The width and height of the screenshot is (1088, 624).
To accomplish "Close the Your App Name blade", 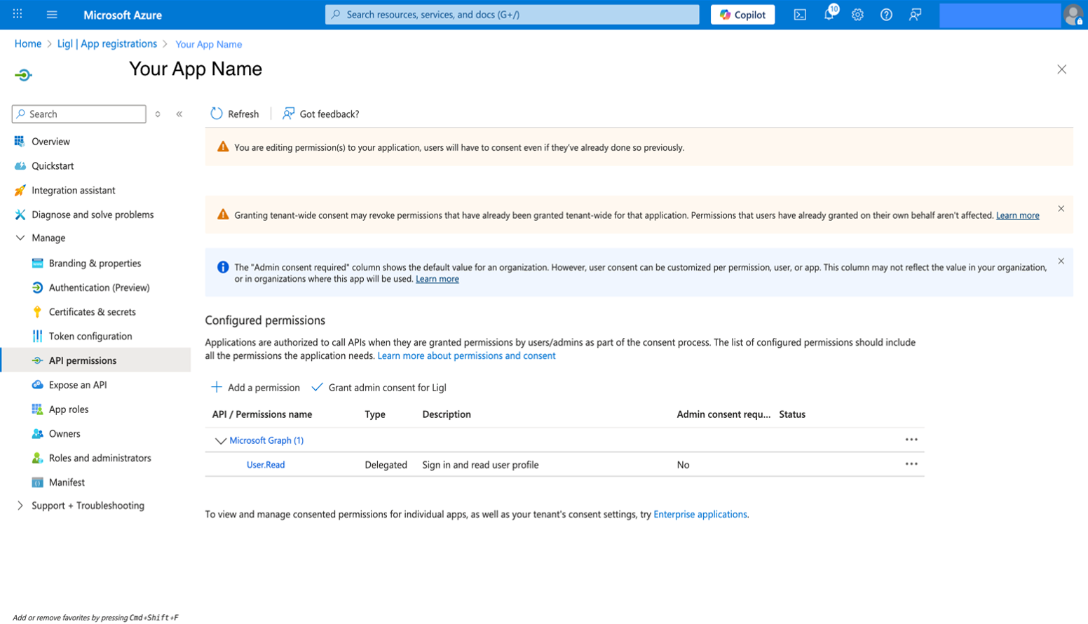I will point(1061,69).
